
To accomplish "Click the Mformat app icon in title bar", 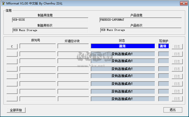I will (3, 3).
